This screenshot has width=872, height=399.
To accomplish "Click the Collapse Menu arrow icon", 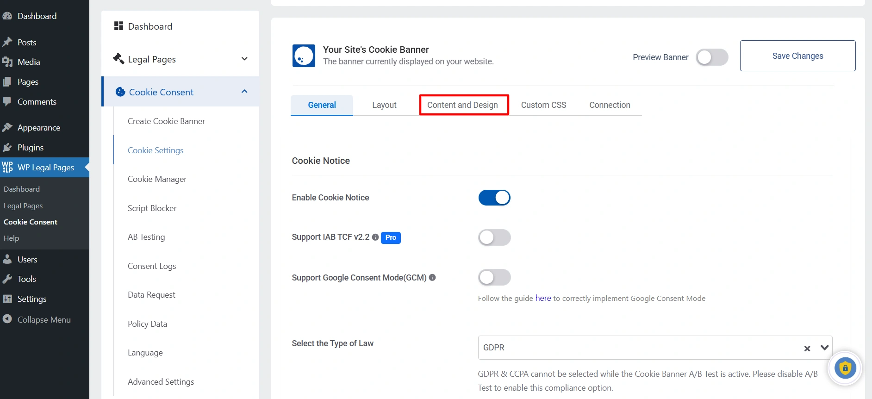I will point(7,319).
